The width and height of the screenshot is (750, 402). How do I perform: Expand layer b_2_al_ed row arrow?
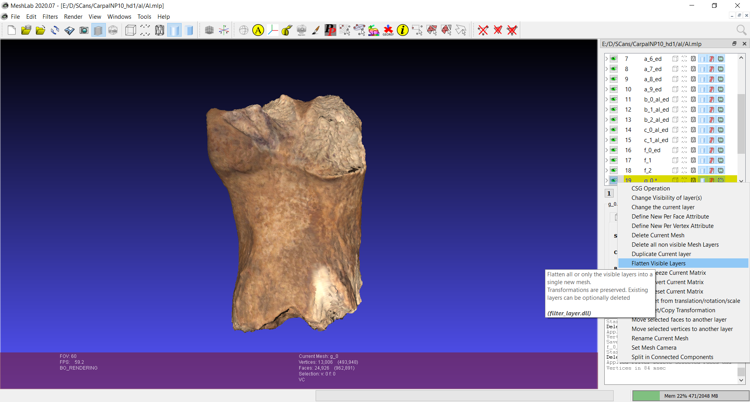pos(607,120)
